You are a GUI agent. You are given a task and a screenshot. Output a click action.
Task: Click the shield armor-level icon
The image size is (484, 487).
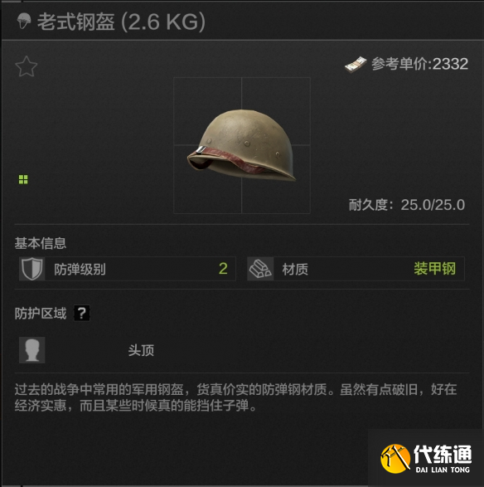32,269
